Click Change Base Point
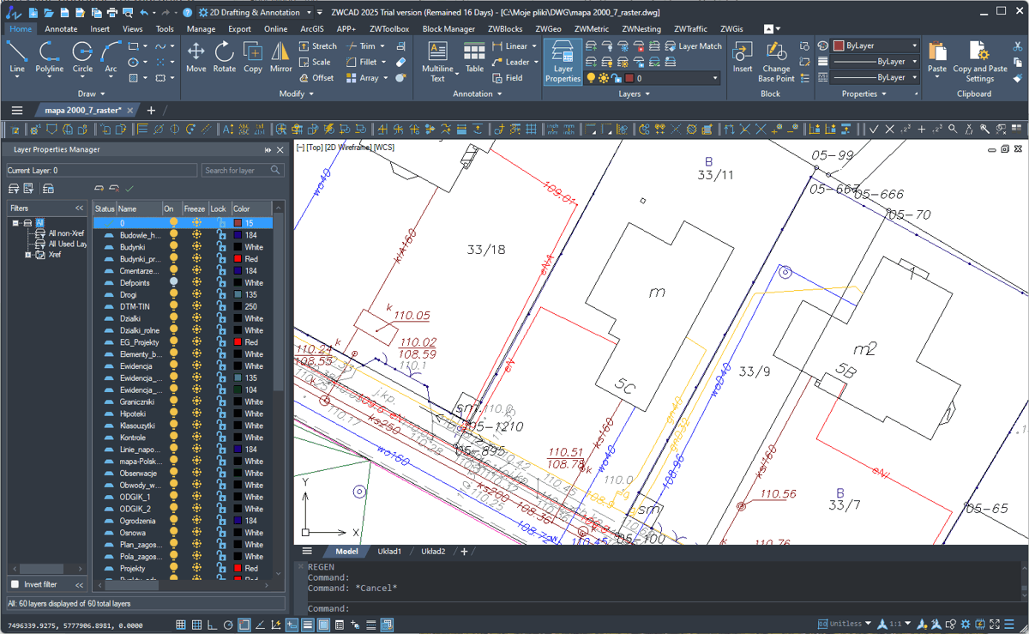The image size is (1029, 634). click(x=776, y=60)
